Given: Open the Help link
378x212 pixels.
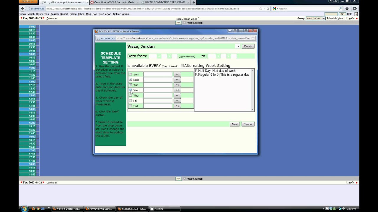Looking at the screenshot, I should (x=350, y=14).
